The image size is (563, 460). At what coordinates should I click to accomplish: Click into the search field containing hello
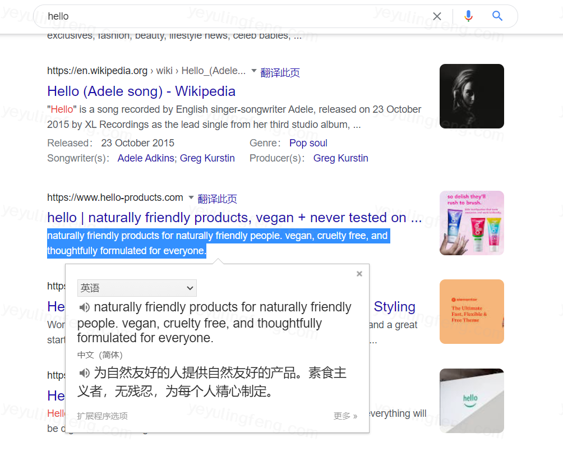(x=237, y=16)
